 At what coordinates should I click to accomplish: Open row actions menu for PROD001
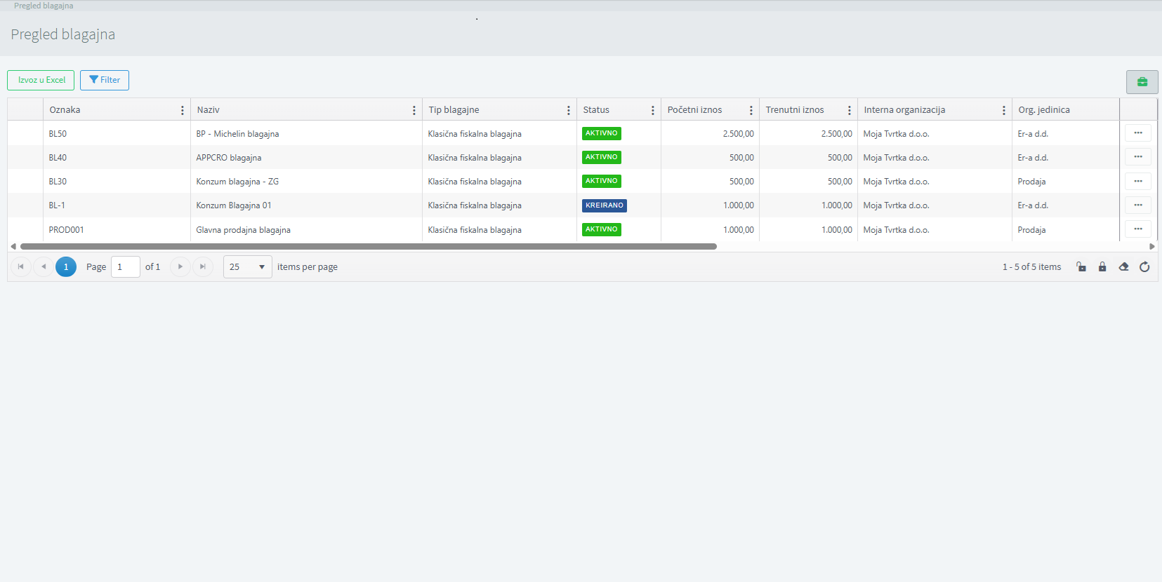(1137, 229)
